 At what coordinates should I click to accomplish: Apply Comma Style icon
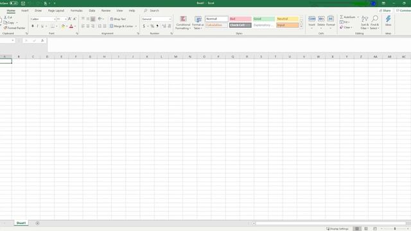[x=157, y=26]
